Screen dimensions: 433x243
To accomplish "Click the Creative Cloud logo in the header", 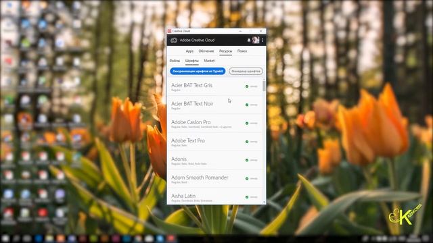I will pyautogui.click(x=174, y=40).
